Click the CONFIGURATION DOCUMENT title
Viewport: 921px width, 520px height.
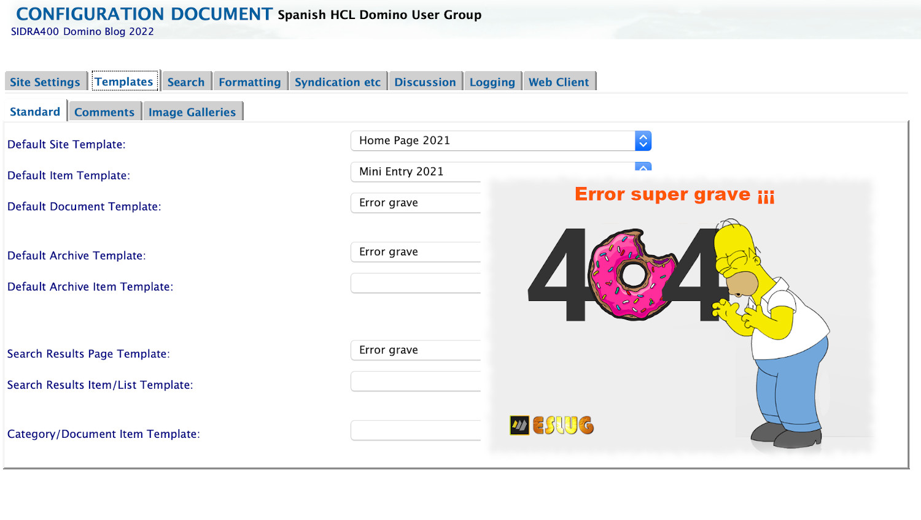144,14
